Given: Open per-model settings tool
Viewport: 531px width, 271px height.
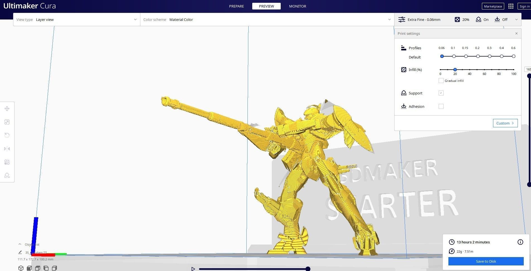Looking at the screenshot, I should [x=7, y=162].
